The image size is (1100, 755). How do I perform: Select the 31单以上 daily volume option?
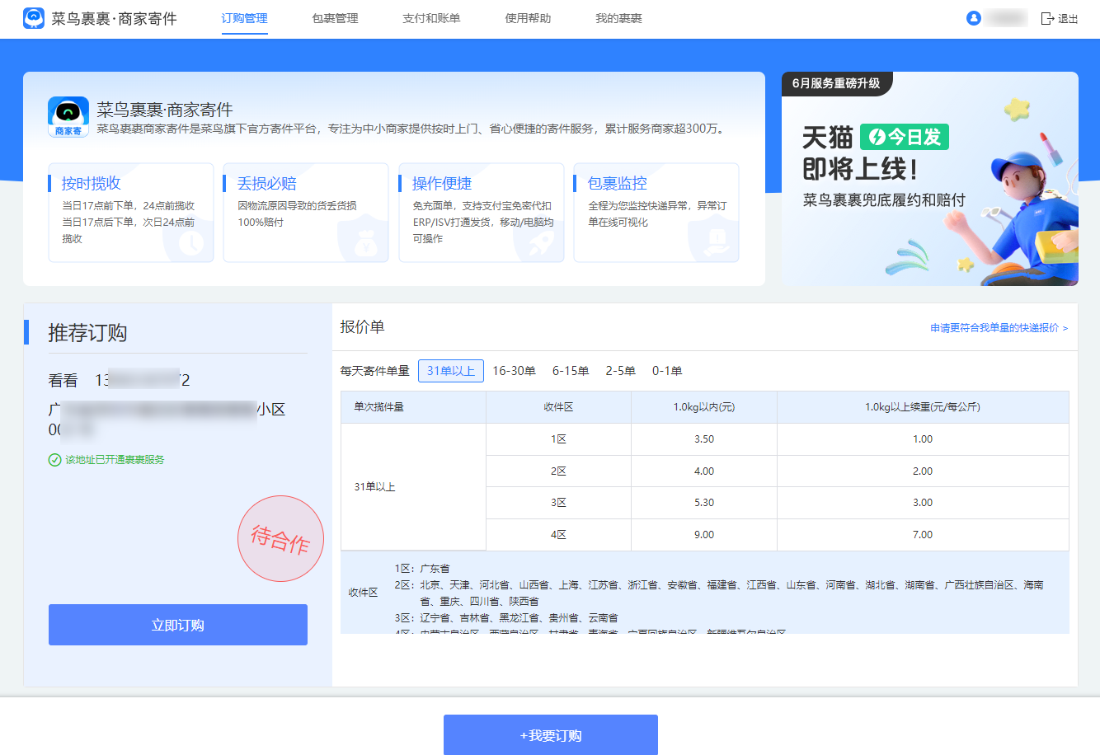pos(451,371)
